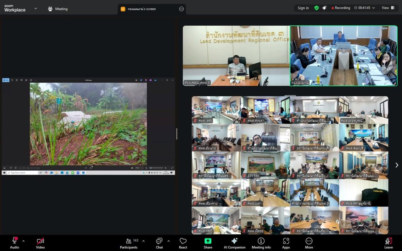Go to next page of participant videos
402x251 pixels.
pos(397,165)
